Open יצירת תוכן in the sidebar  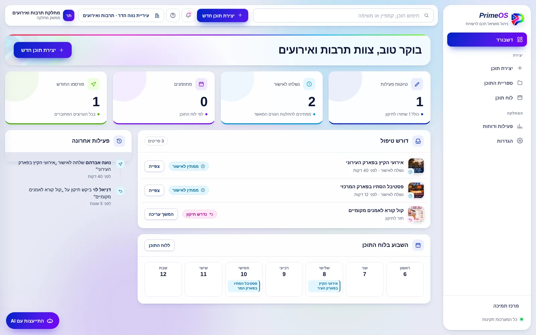[x=487, y=68]
